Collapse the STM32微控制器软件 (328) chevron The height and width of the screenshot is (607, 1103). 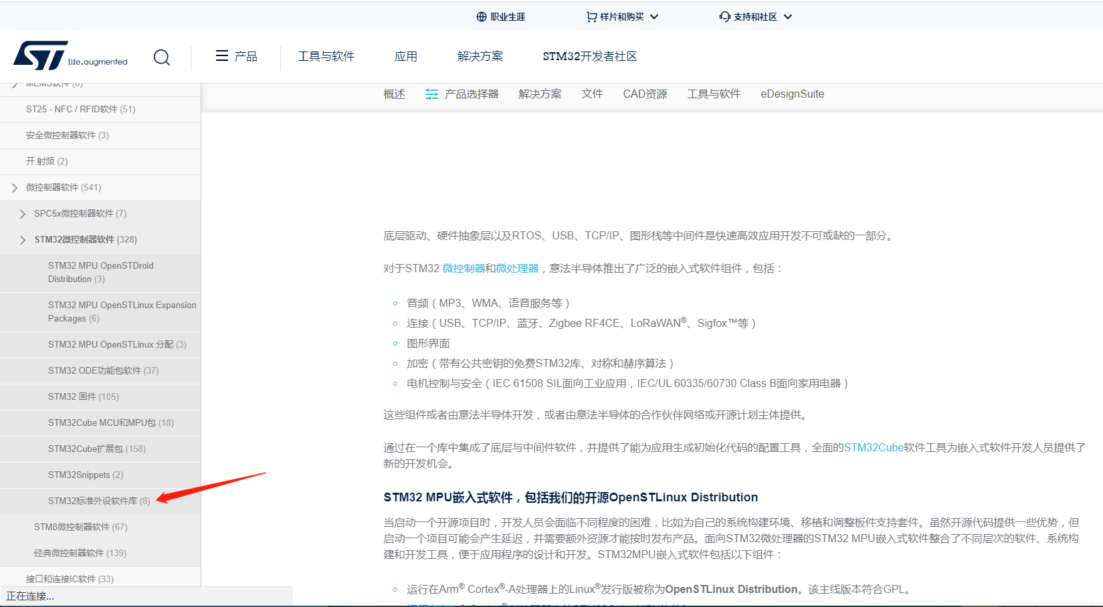[23, 240]
